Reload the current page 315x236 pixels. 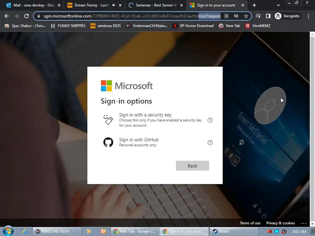[x=26, y=16]
